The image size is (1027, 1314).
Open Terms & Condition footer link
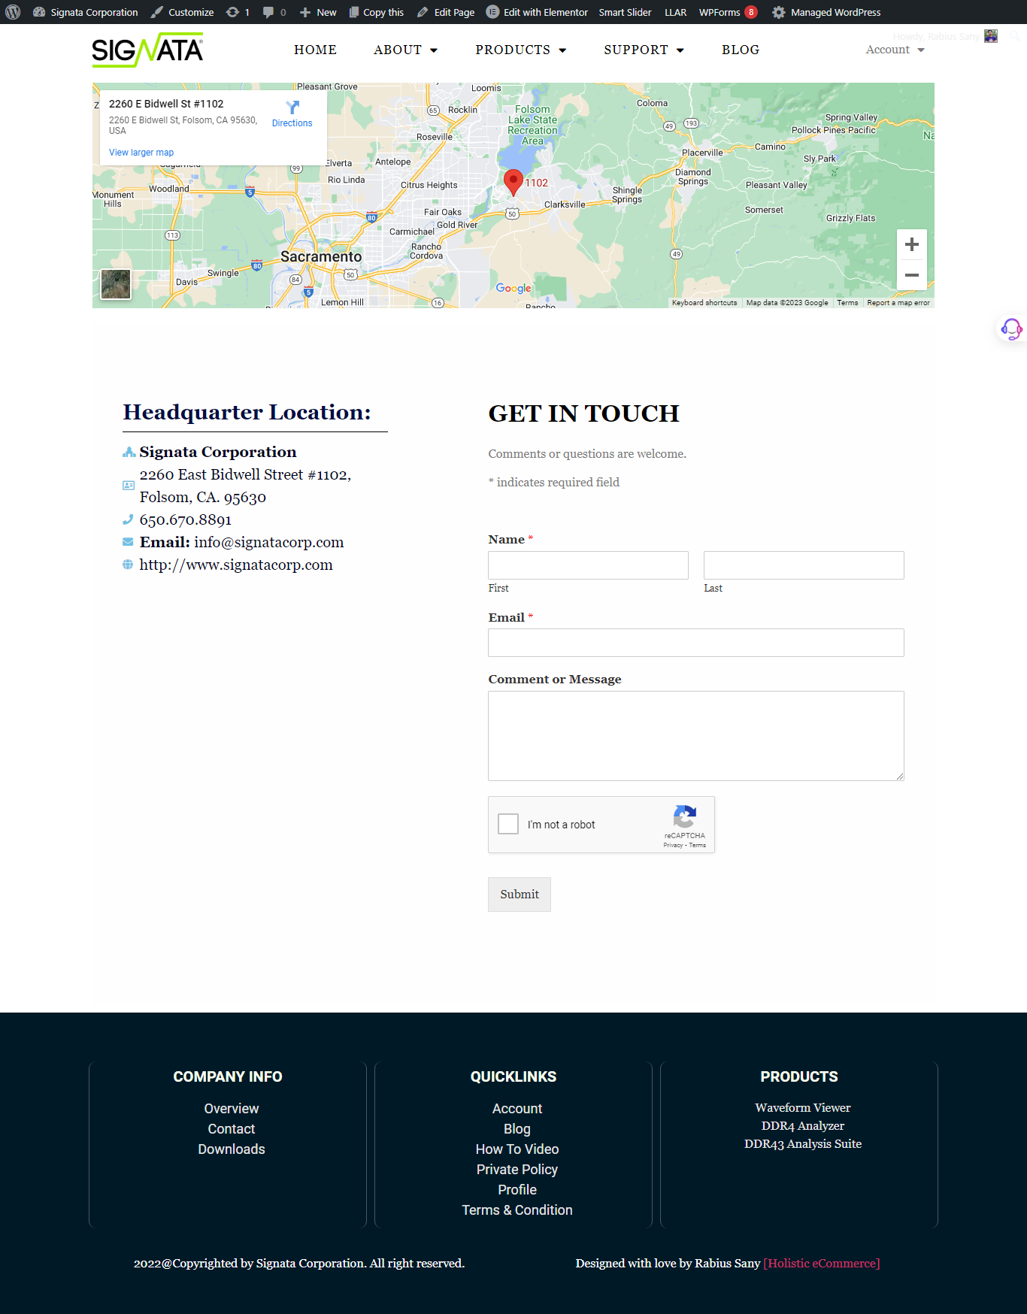517,1210
